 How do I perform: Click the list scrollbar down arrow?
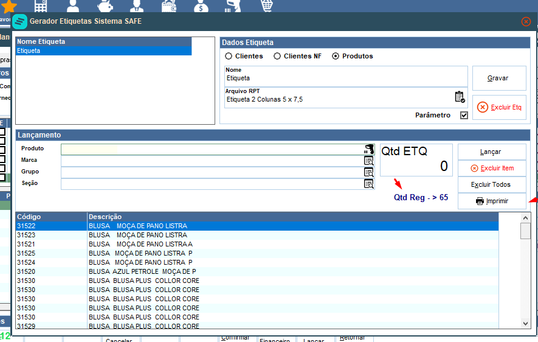click(525, 323)
